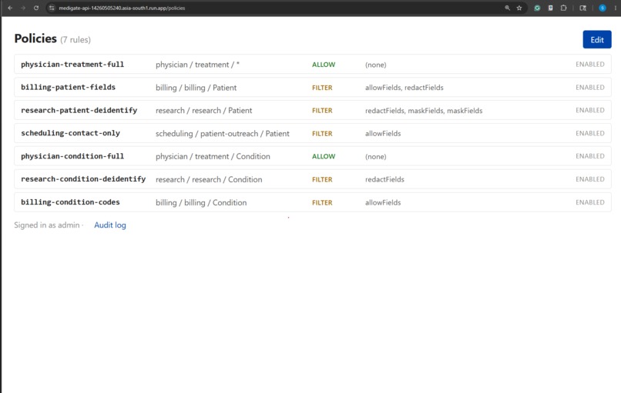Select the research-patient-deidentify policy name

click(x=79, y=110)
